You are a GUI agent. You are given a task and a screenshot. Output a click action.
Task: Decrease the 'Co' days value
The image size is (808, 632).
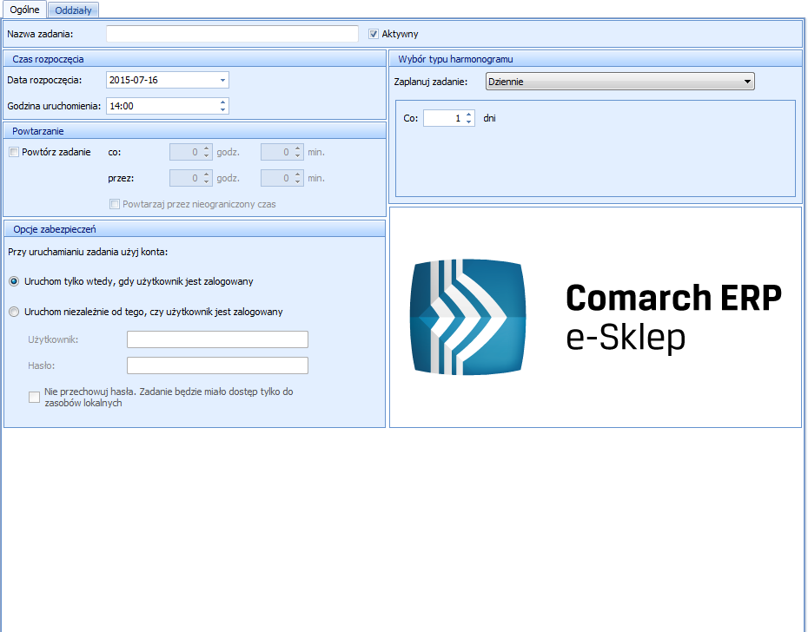(x=468, y=122)
